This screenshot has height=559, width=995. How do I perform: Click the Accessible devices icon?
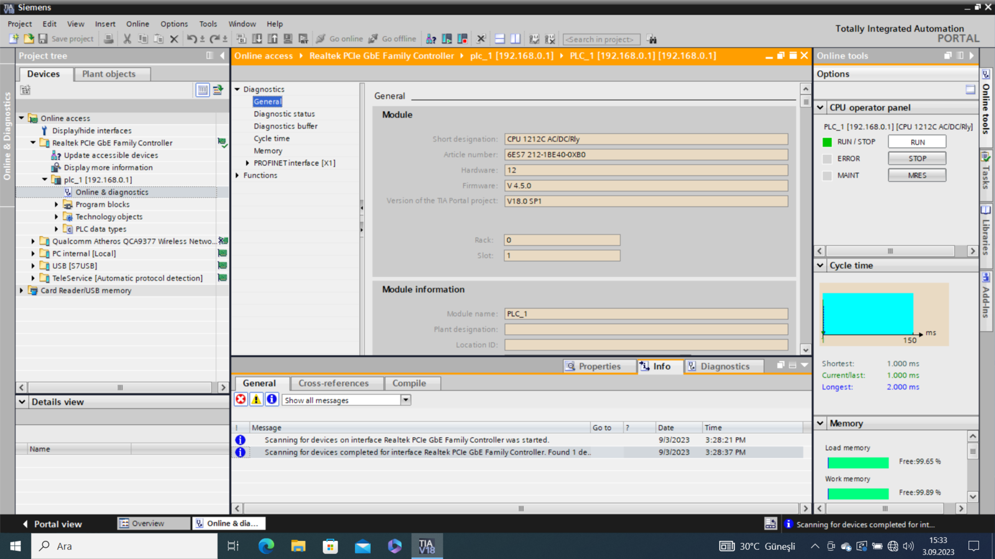(x=431, y=39)
